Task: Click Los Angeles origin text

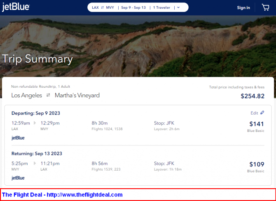Action: pyautogui.click(x=27, y=96)
